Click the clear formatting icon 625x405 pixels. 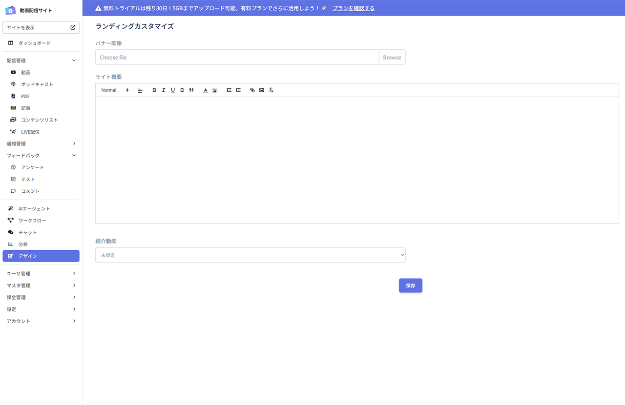(x=271, y=90)
